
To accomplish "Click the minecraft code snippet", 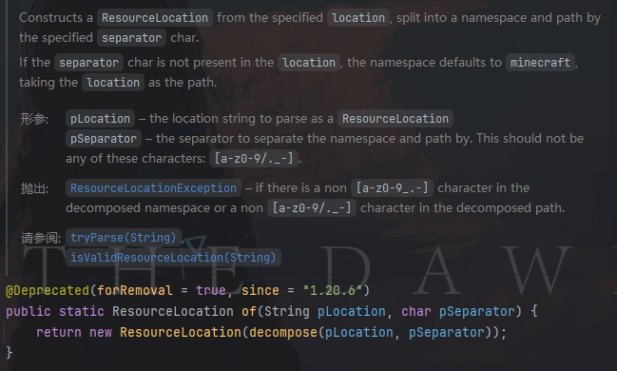I will [x=540, y=62].
